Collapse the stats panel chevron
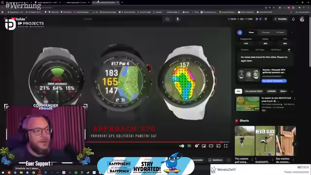This screenshot has width=311, height=175. point(292,33)
